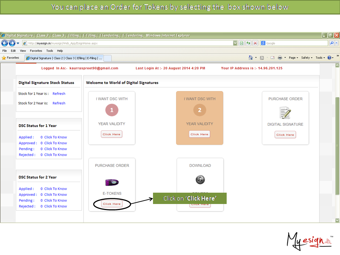The width and height of the screenshot is (340, 255).
Task: Click the Home icon in command bar
Action: [251, 58]
